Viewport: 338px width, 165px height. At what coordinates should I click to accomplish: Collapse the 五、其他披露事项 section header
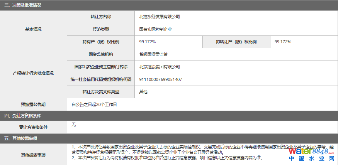click(20, 138)
